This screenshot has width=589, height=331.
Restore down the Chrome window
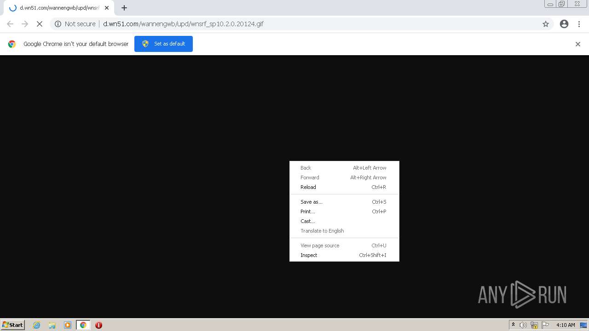[562, 4]
